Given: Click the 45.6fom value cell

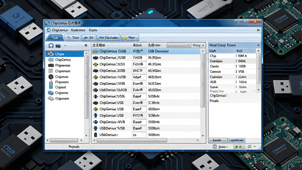Looking at the screenshot, I should (154, 109).
